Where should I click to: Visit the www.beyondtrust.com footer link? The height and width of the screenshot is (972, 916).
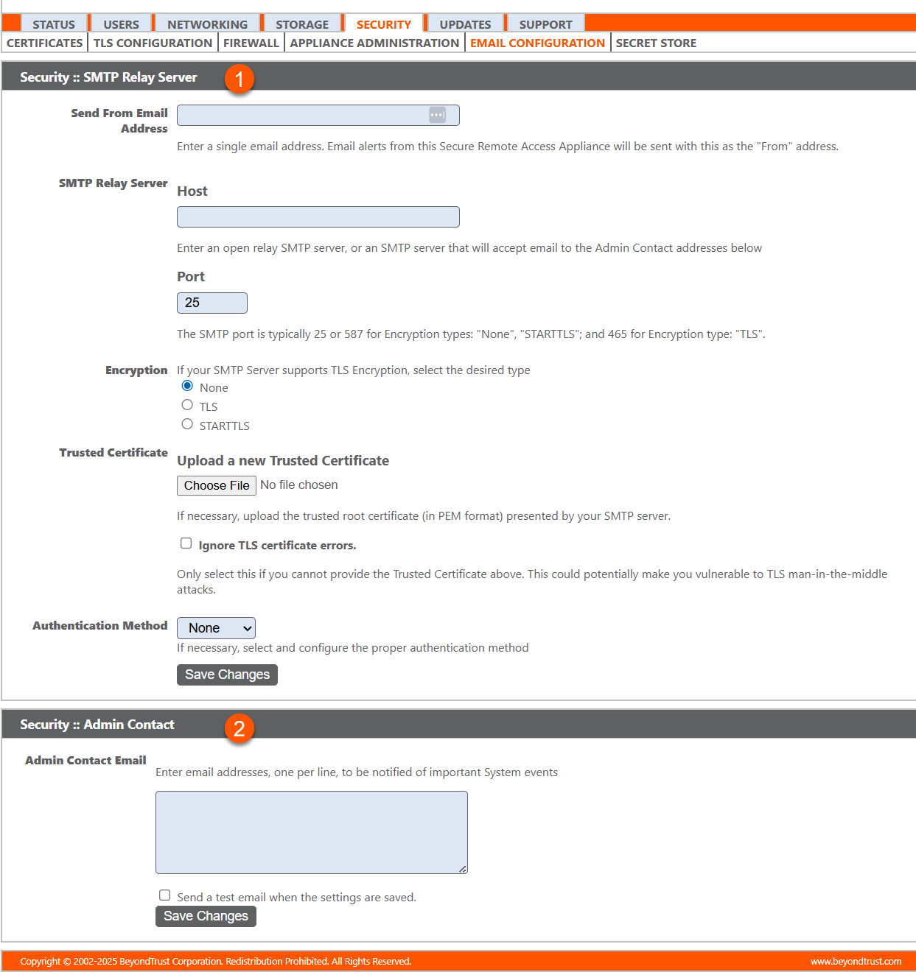point(856,961)
